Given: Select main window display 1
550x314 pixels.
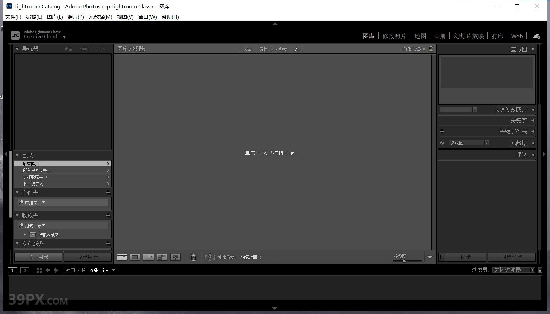Looking at the screenshot, I should [x=12, y=270].
